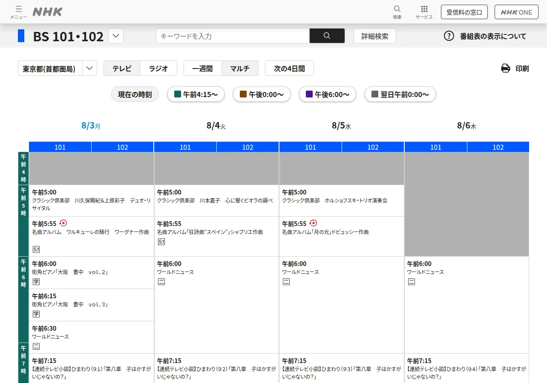Click 5.1 surround icon under 狂詩曲スペイン

(161, 242)
